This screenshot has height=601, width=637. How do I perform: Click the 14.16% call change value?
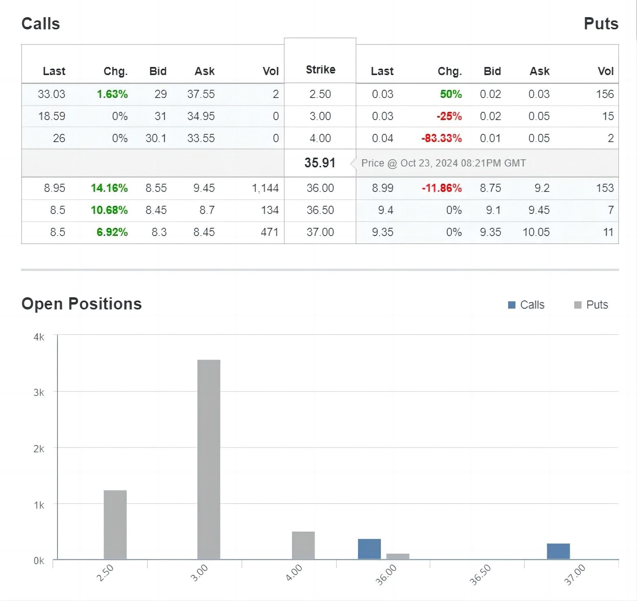click(109, 188)
